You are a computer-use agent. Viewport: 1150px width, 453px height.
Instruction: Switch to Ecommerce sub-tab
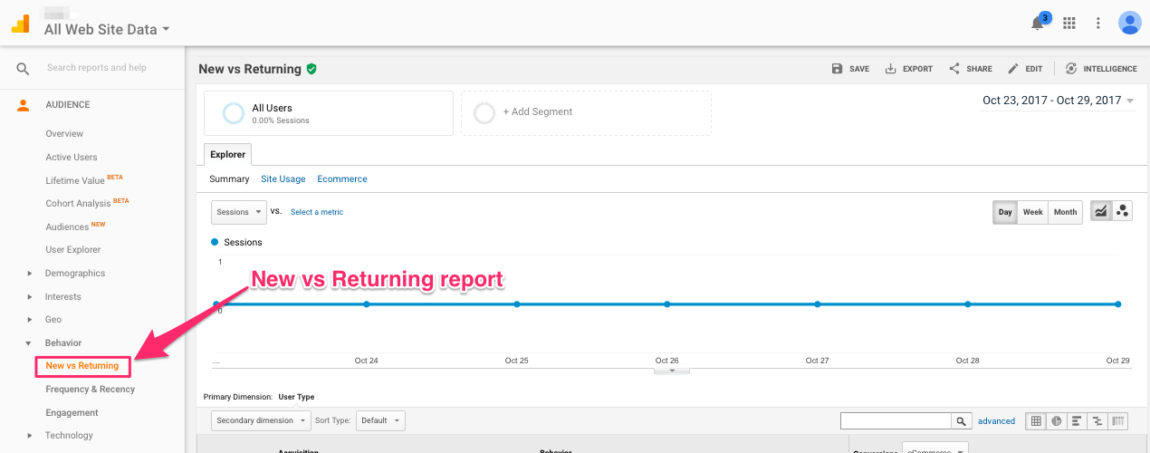coord(342,179)
